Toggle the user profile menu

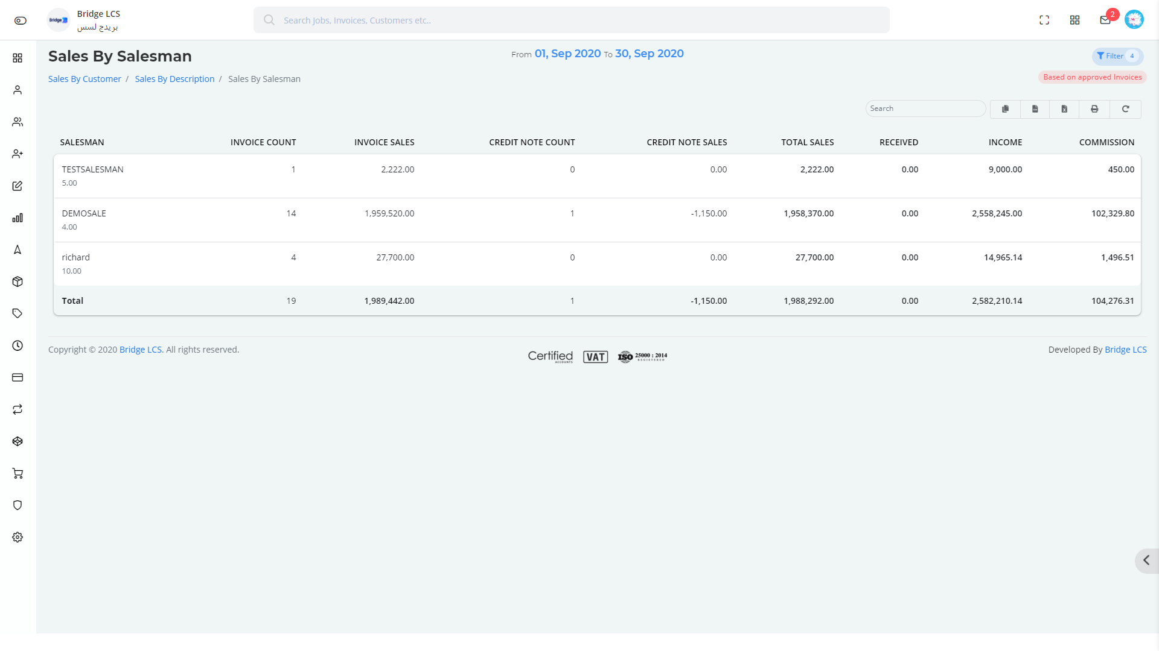coord(1134,19)
